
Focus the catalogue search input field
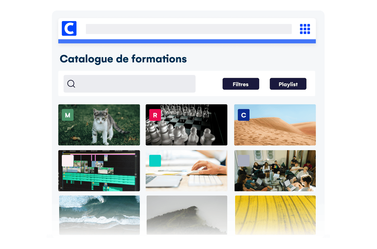[x=130, y=84]
